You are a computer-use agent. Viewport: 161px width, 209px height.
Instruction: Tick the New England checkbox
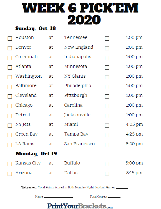[107, 48]
